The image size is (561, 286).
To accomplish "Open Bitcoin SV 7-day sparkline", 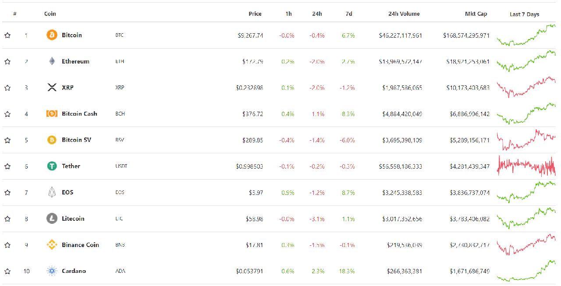I will pos(526,140).
